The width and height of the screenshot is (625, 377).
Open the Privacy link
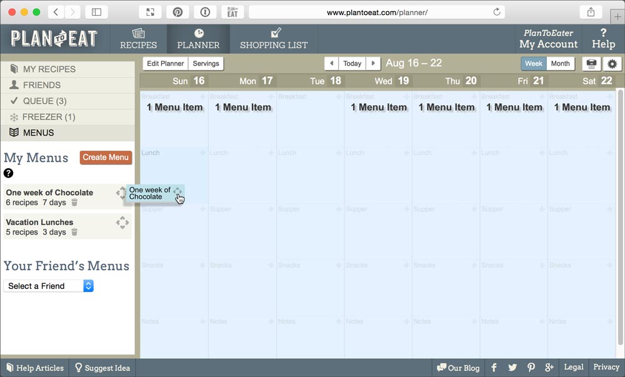tap(606, 367)
